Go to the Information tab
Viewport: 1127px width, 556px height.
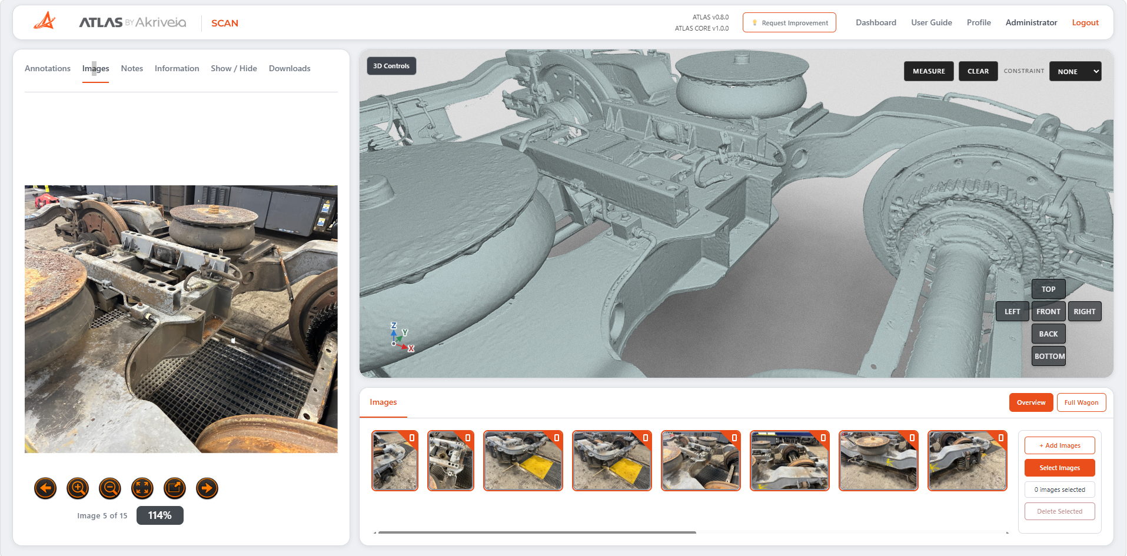(x=177, y=68)
